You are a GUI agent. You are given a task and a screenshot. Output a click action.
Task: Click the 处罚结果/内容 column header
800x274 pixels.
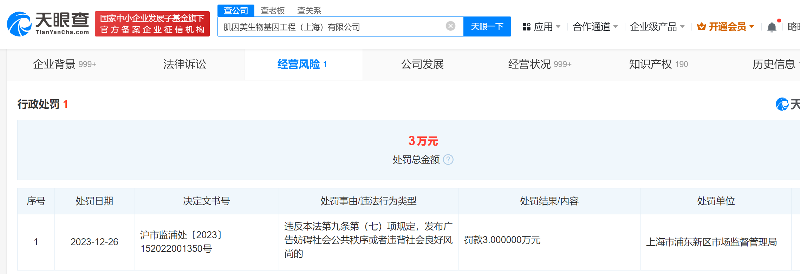pyautogui.click(x=549, y=201)
